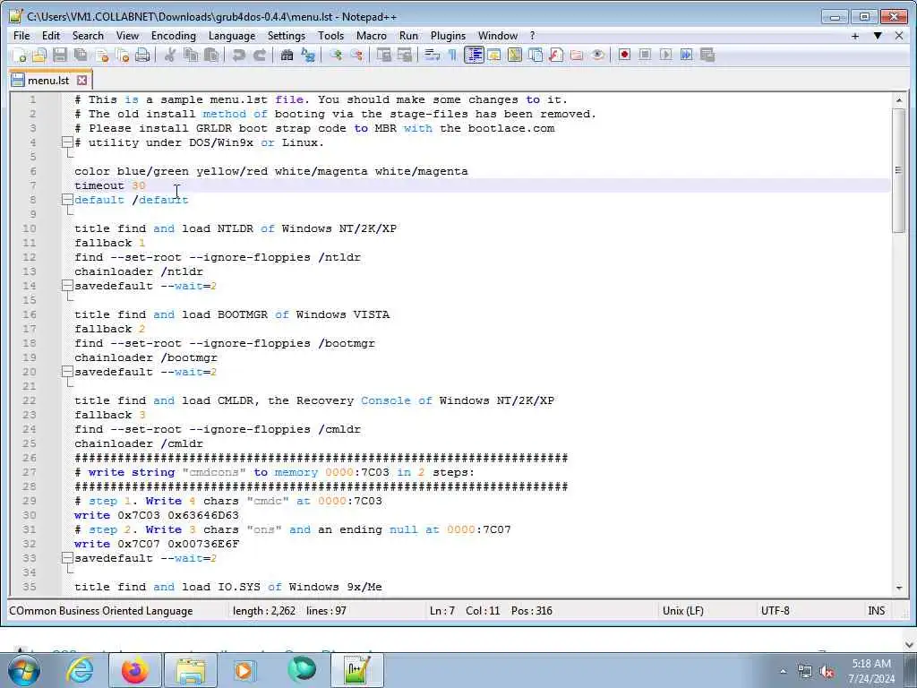Toggle file Monitoring eye icon
Screen dimensions: 917x688
click(x=597, y=55)
